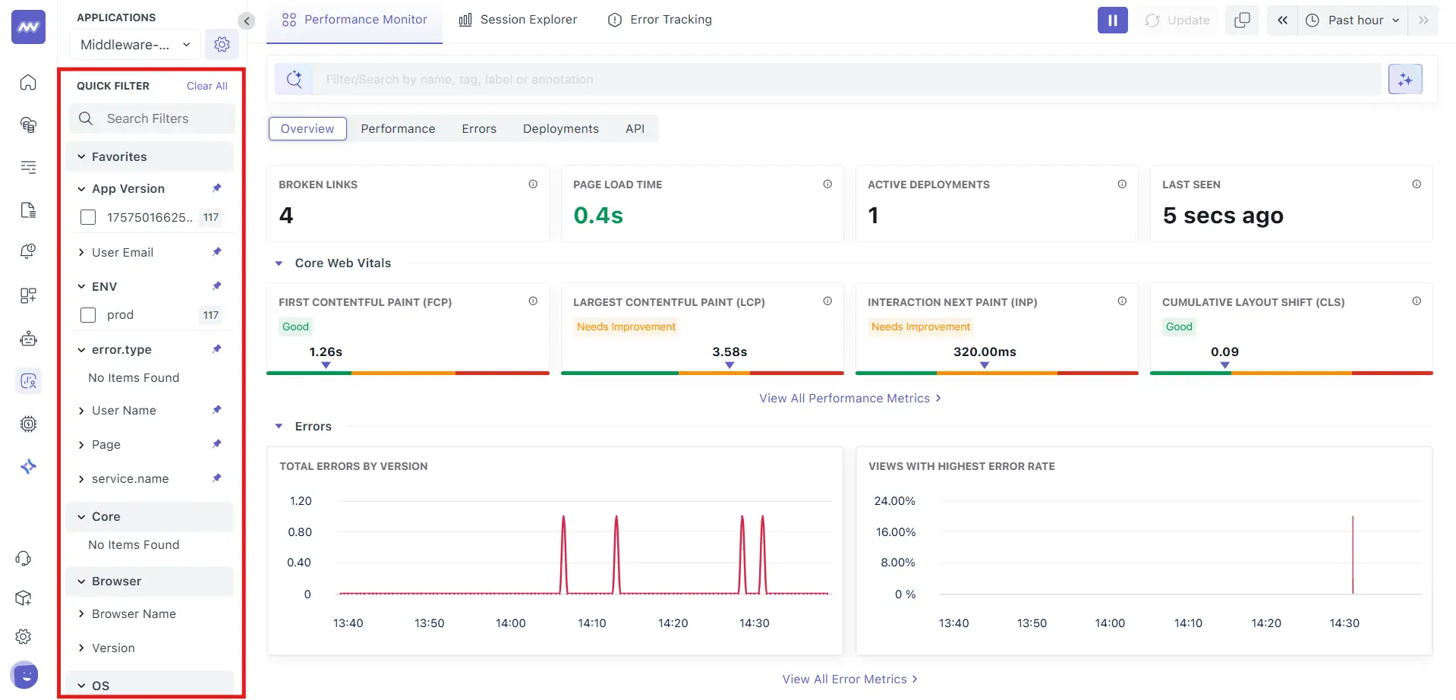The width and height of the screenshot is (1456, 700).
Task: Click the copy dashboard icon
Action: coord(1242,20)
